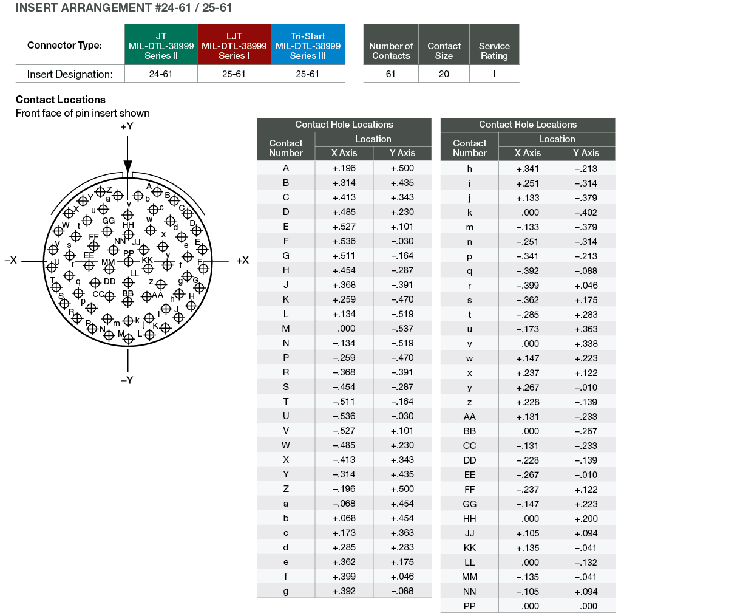Select Y Axis value –.267 for contact BB
The width and height of the screenshot is (743, 616).
pos(586,431)
